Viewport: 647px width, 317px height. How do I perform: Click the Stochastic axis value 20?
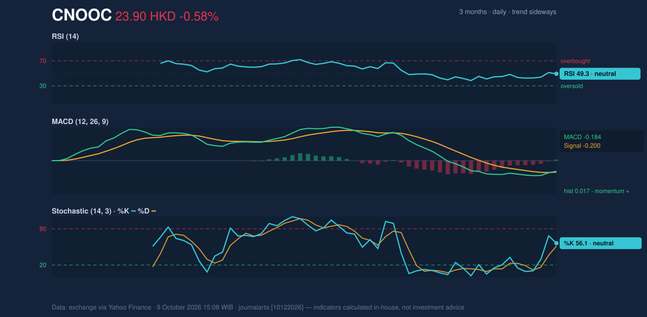click(43, 265)
